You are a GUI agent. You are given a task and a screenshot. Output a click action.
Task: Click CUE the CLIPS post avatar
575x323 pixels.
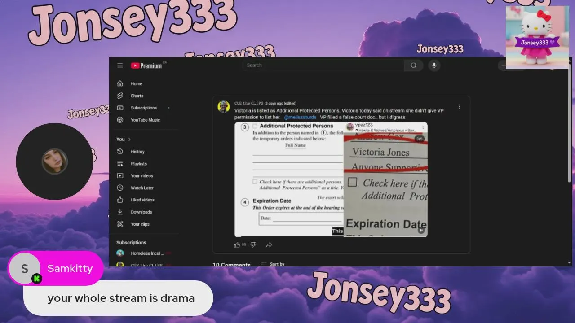tap(224, 107)
